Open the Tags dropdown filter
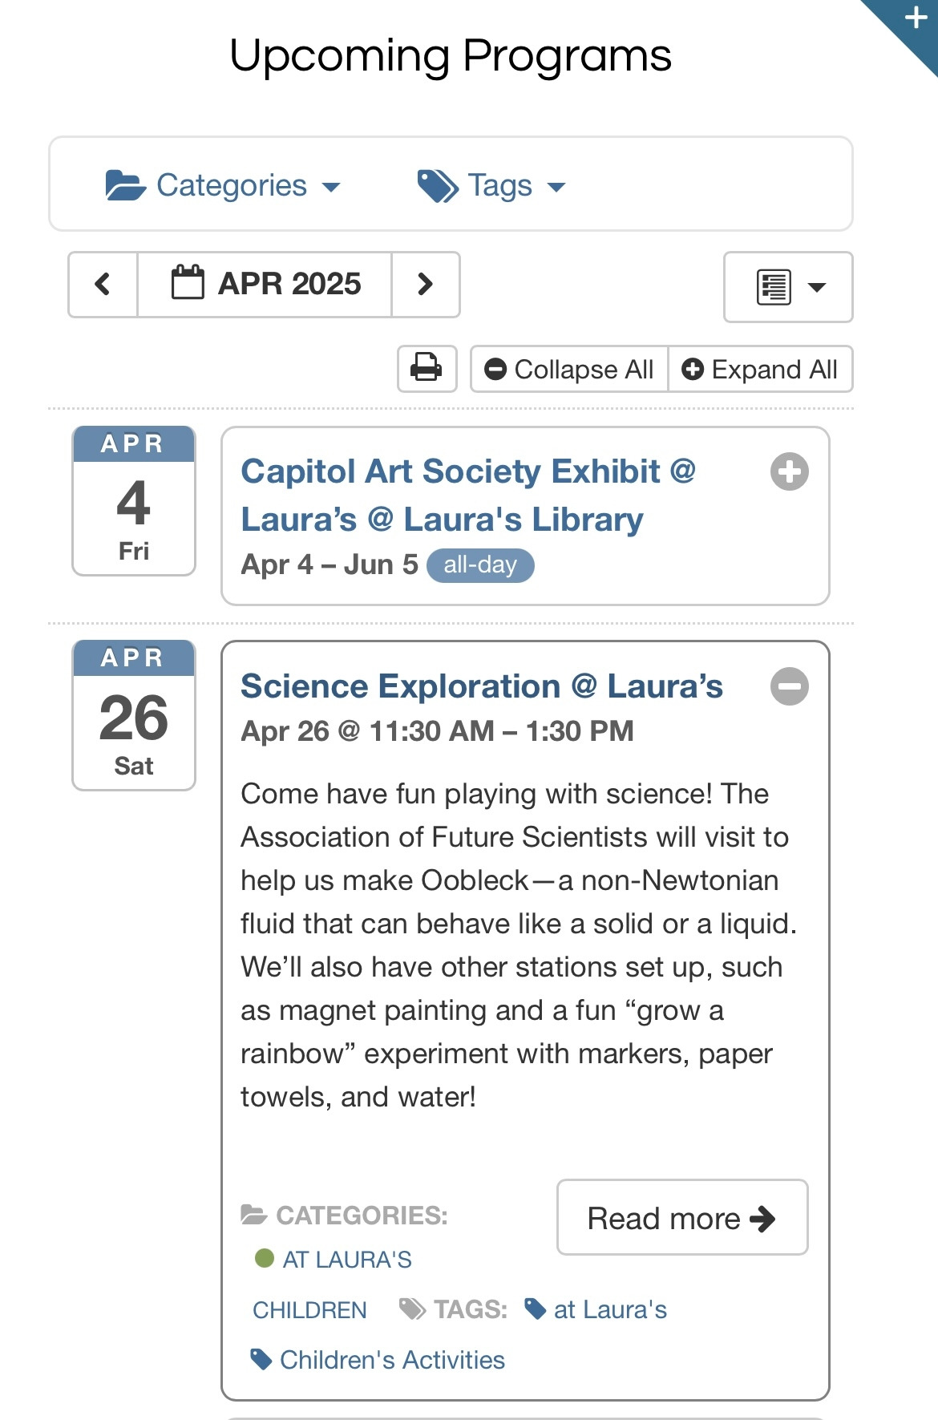The image size is (938, 1420). point(491,185)
